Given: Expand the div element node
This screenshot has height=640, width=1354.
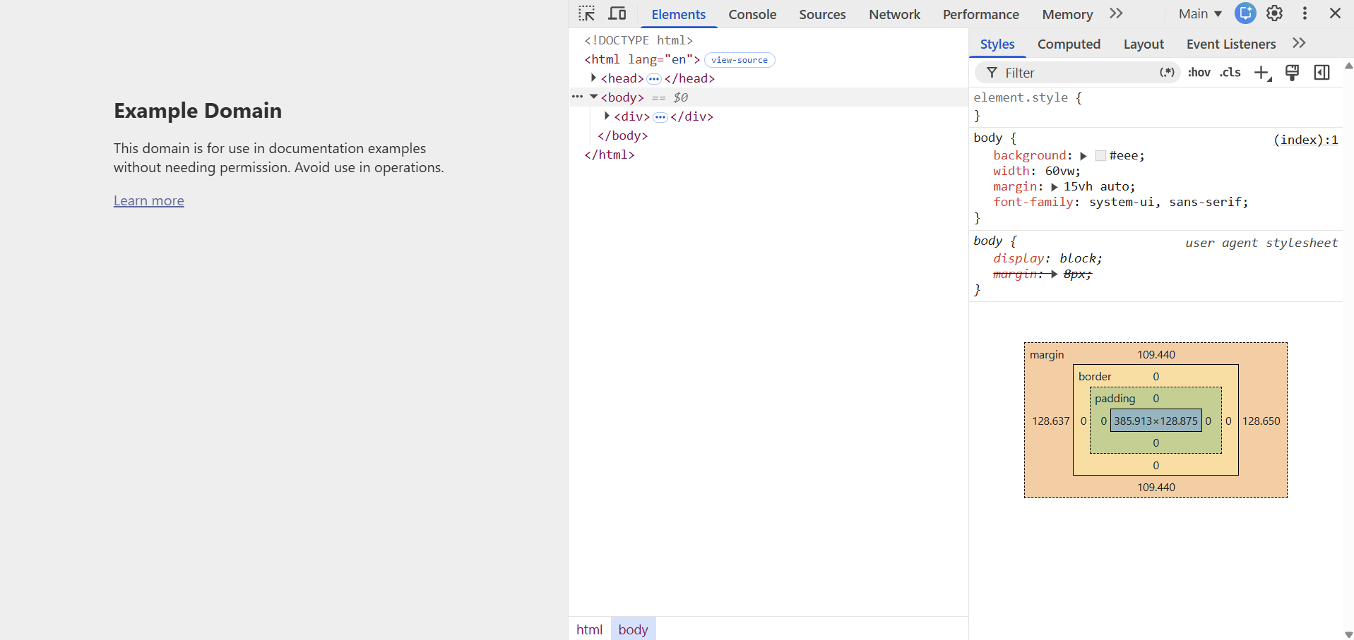Looking at the screenshot, I should (x=607, y=116).
